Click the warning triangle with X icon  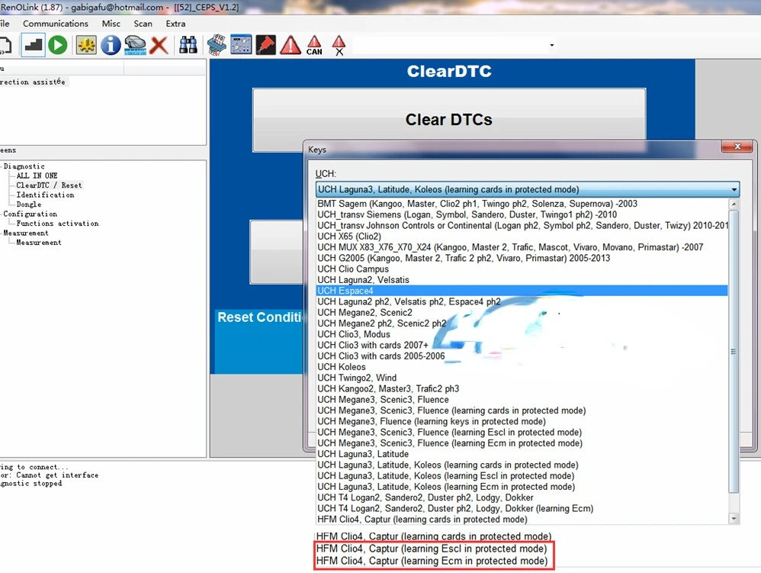(x=339, y=45)
